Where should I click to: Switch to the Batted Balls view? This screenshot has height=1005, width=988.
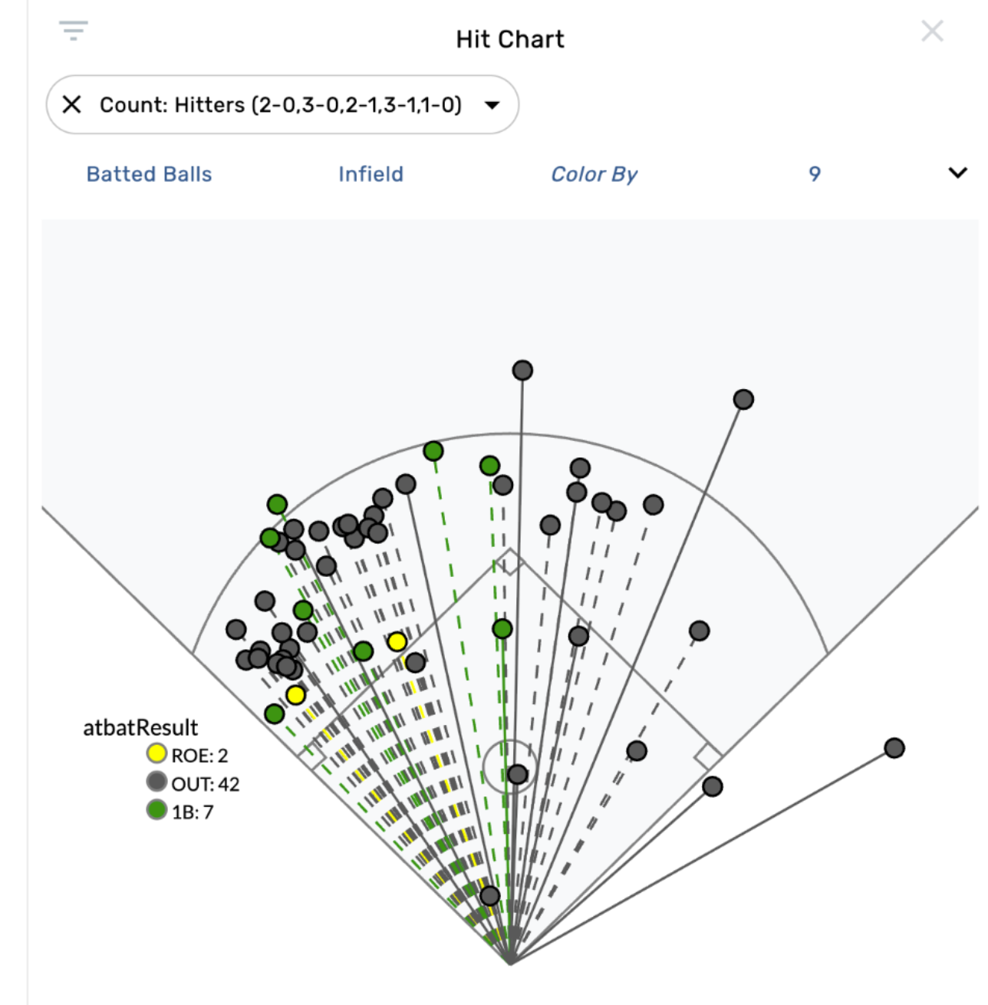click(x=149, y=174)
